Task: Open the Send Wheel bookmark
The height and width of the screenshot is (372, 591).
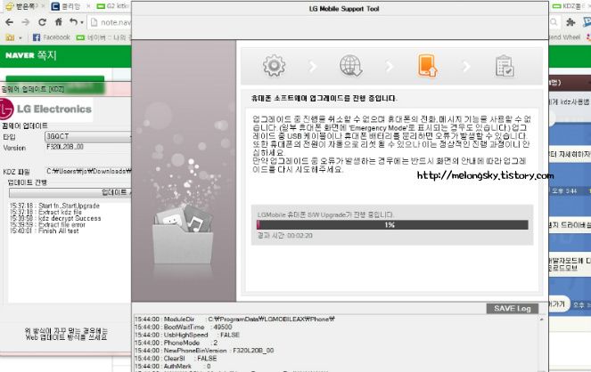Action: pos(564,37)
